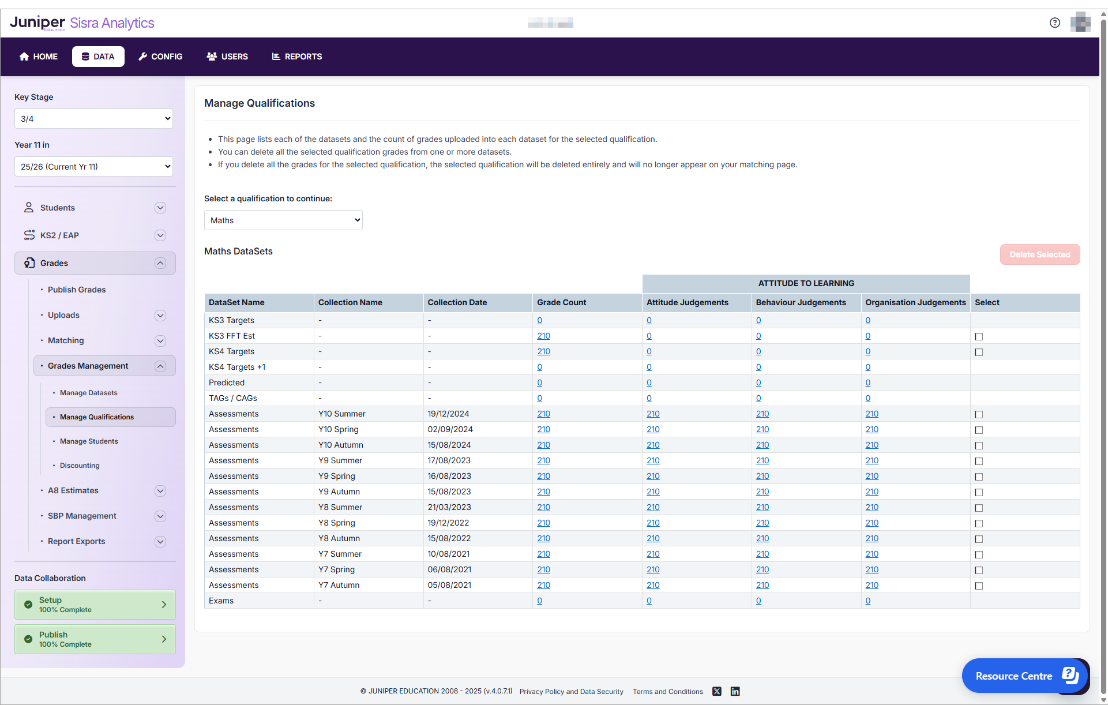Image resolution: width=1108 pixels, height=705 pixels.
Task: Select the Y10 Summer assessments checkbox
Action: point(978,414)
